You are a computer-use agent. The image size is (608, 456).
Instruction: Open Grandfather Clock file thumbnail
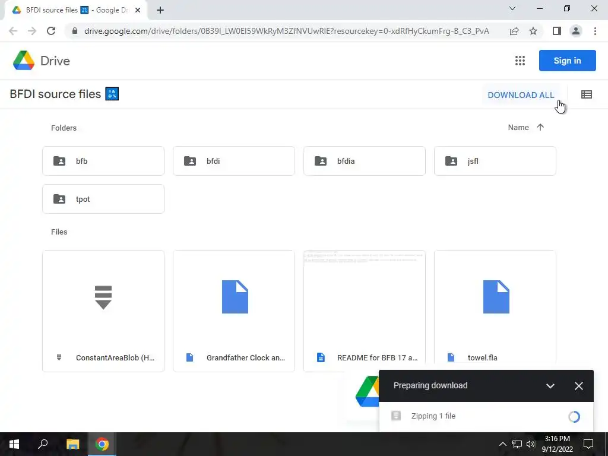pos(234,297)
